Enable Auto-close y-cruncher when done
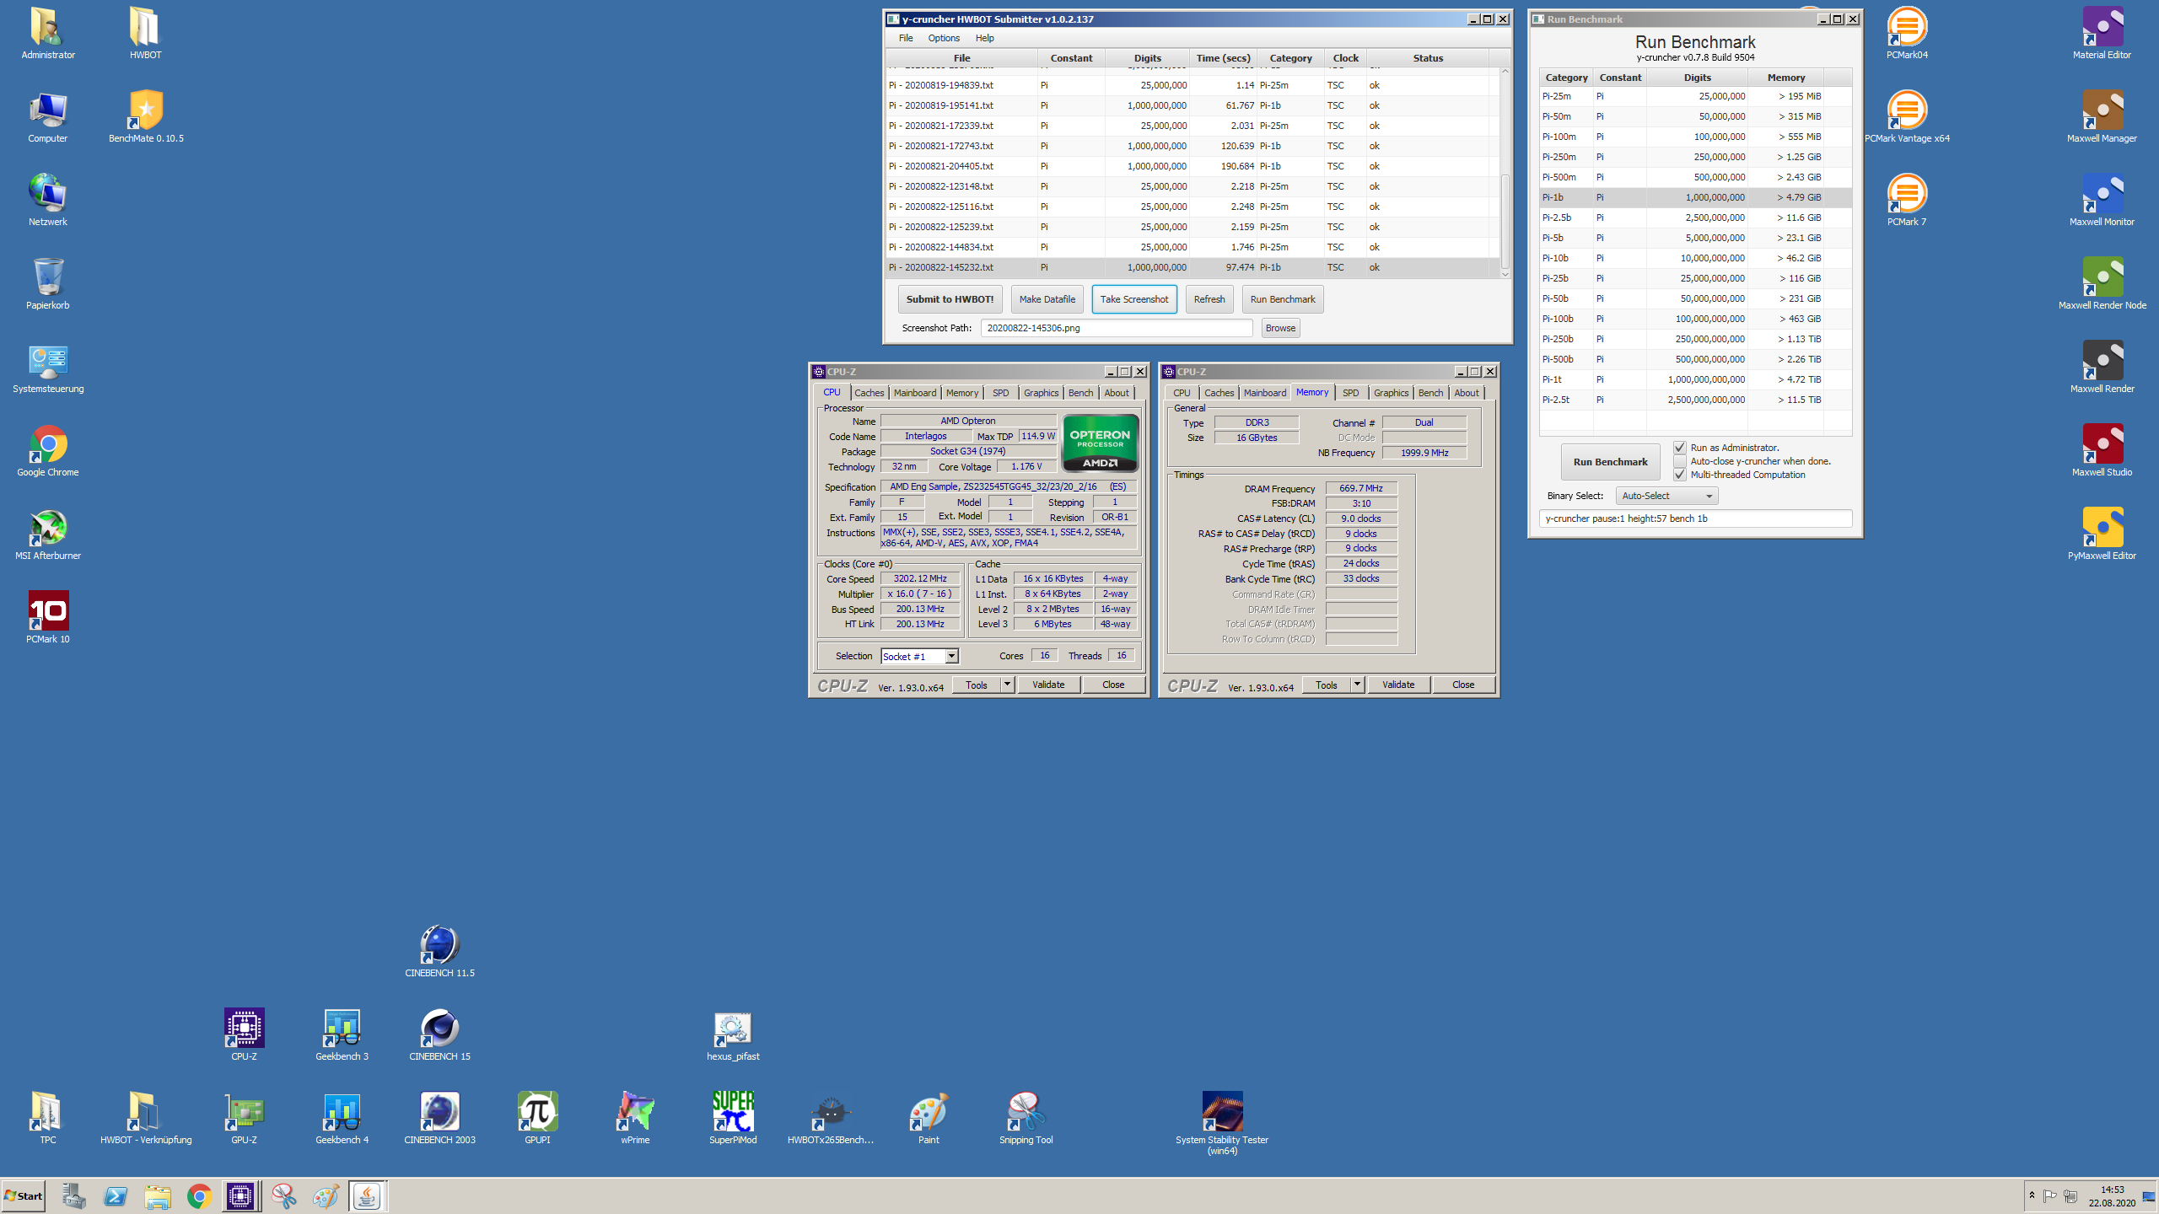 1680,461
